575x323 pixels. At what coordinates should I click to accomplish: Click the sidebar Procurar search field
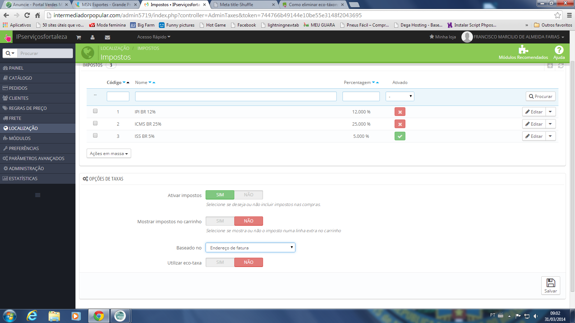pos(45,53)
